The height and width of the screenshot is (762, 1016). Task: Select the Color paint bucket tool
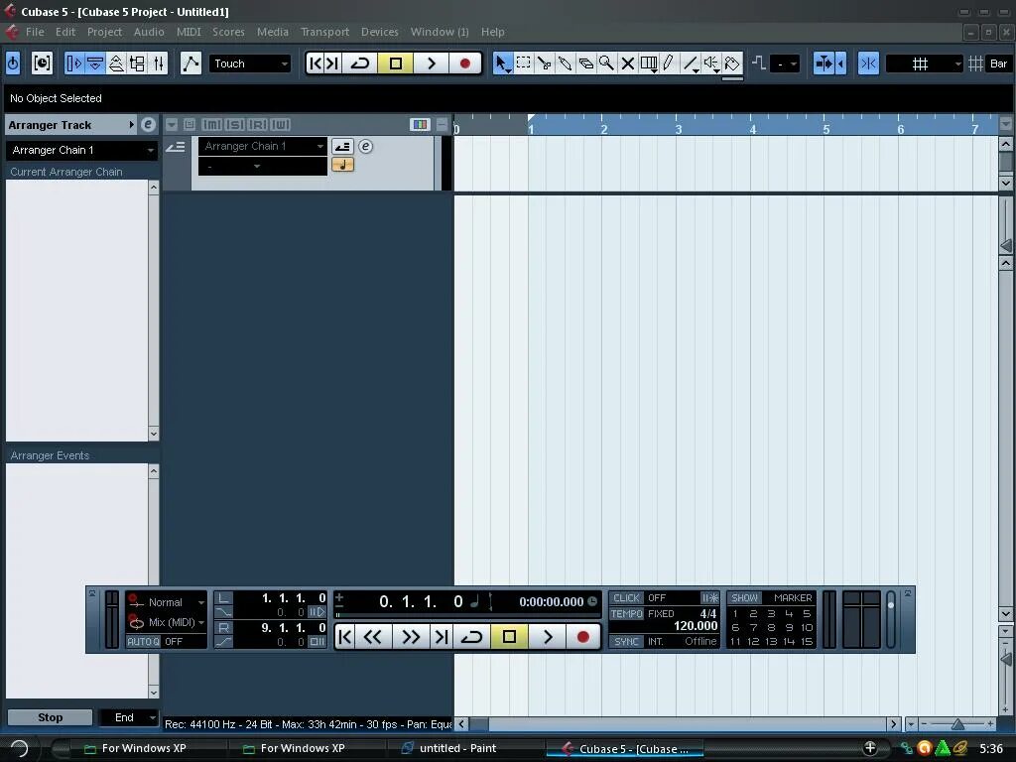coord(732,63)
